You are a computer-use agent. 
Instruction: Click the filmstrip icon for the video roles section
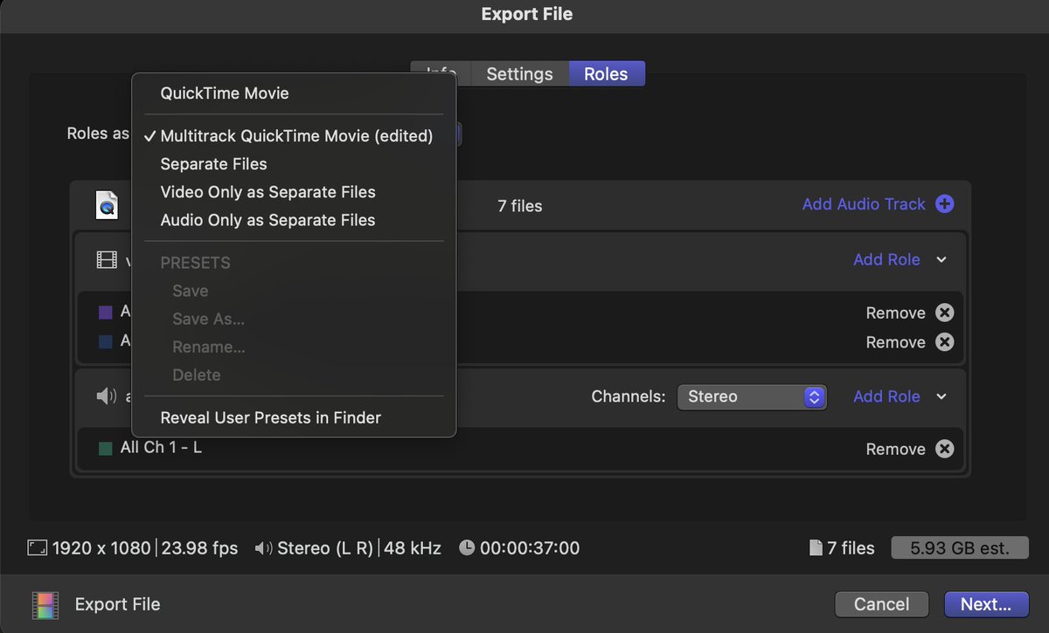[106, 259]
